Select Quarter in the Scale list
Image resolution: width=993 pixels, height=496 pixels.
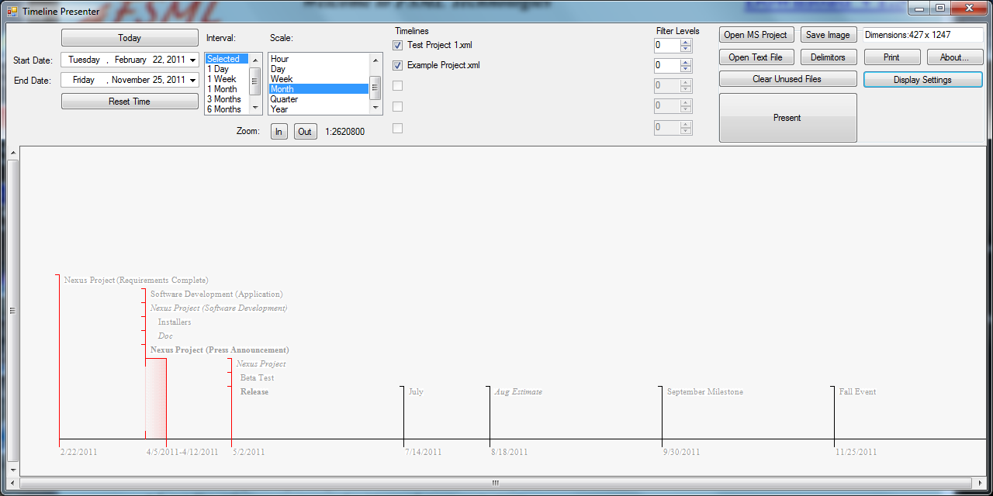coord(285,99)
